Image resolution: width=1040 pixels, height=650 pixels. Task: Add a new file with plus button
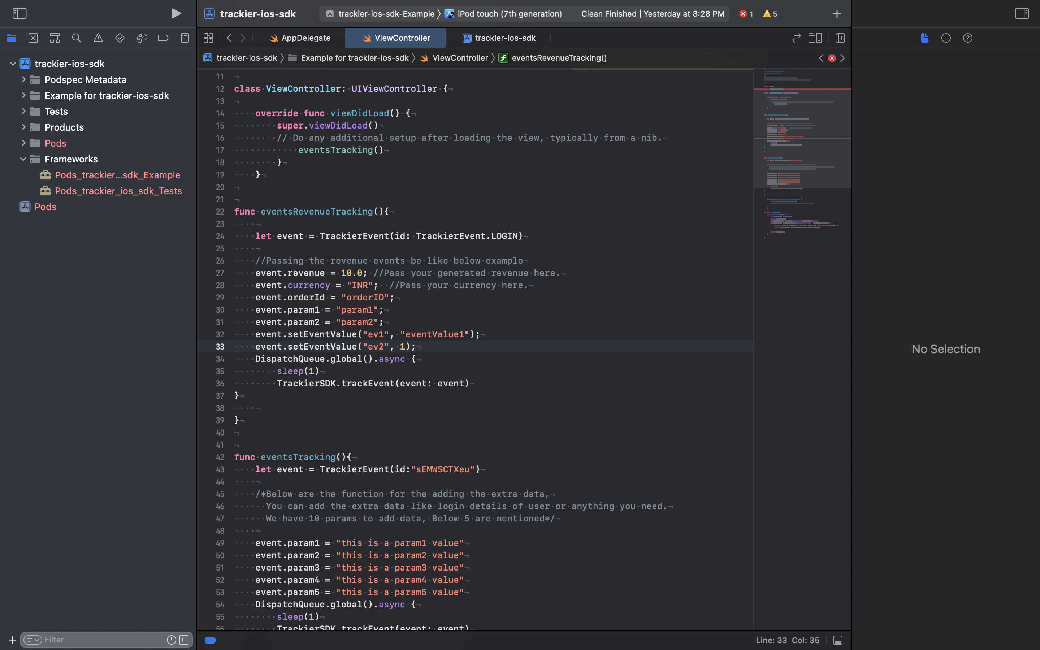(x=12, y=640)
